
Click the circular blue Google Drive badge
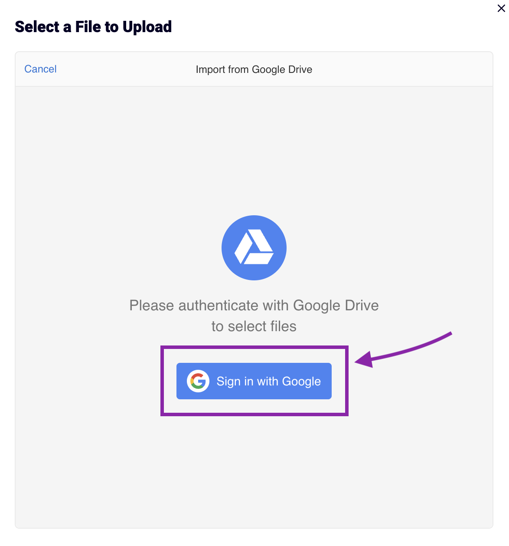[254, 248]
